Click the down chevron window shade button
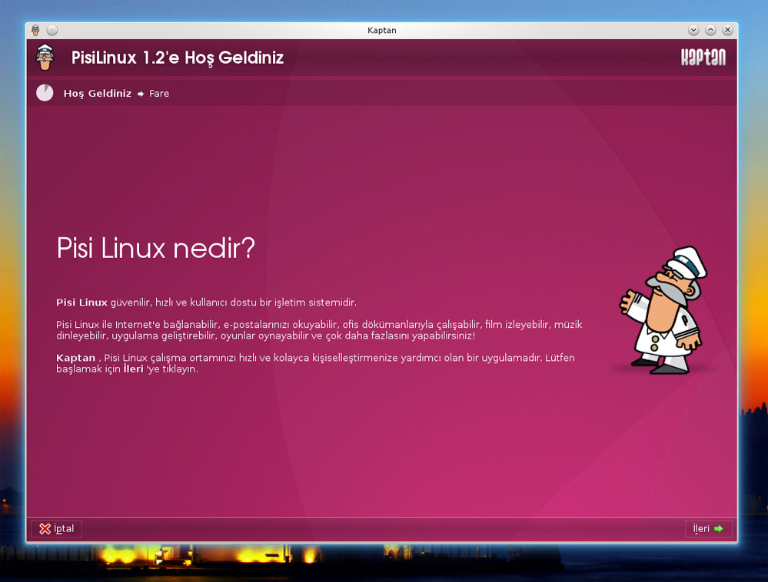The width and height of the screenshot is (768, 582). tap(693, 30)
